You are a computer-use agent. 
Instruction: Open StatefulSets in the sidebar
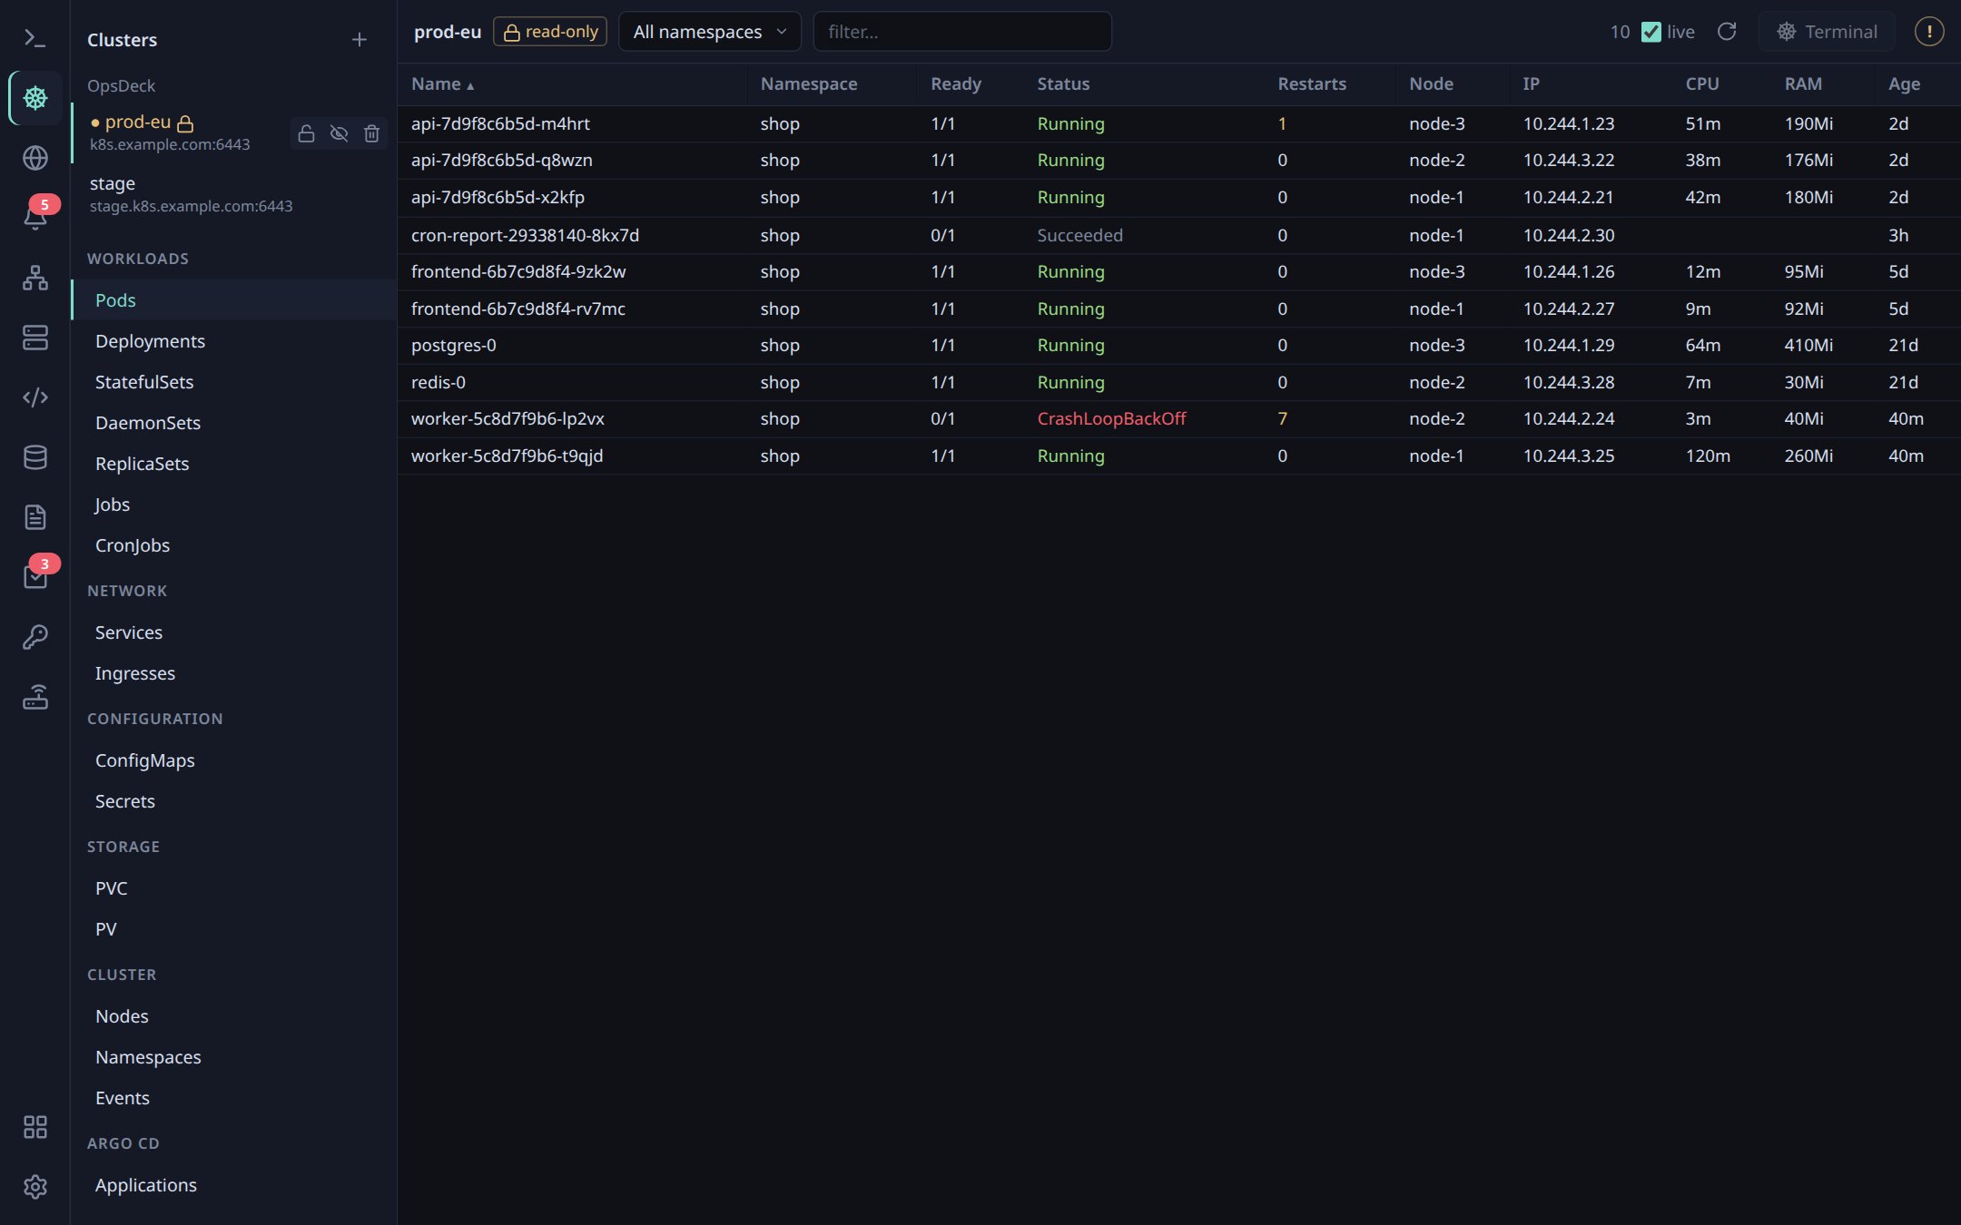[x=233, y=382]
